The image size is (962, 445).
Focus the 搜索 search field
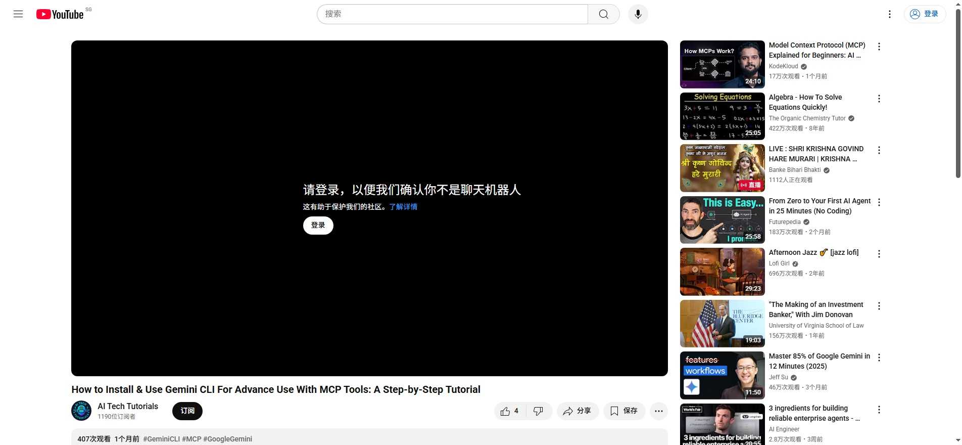[x=452, y=14]
